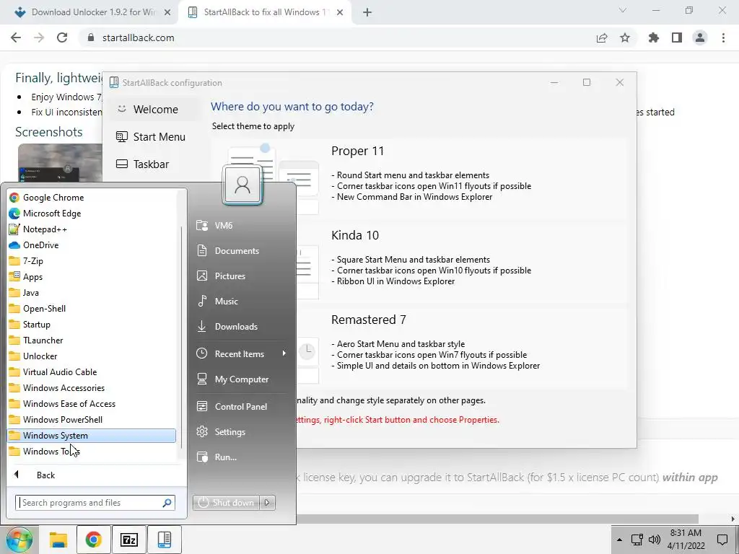Viewport: 739px width, 554px height.
Task: Expand the Startup folder
Action: tap(92, 325)
